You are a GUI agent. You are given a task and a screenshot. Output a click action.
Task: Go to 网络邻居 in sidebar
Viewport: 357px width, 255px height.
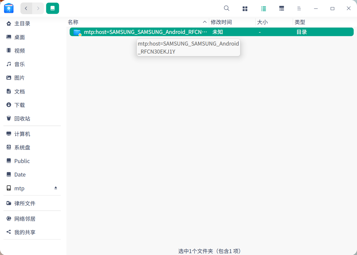tap(25, 219)
